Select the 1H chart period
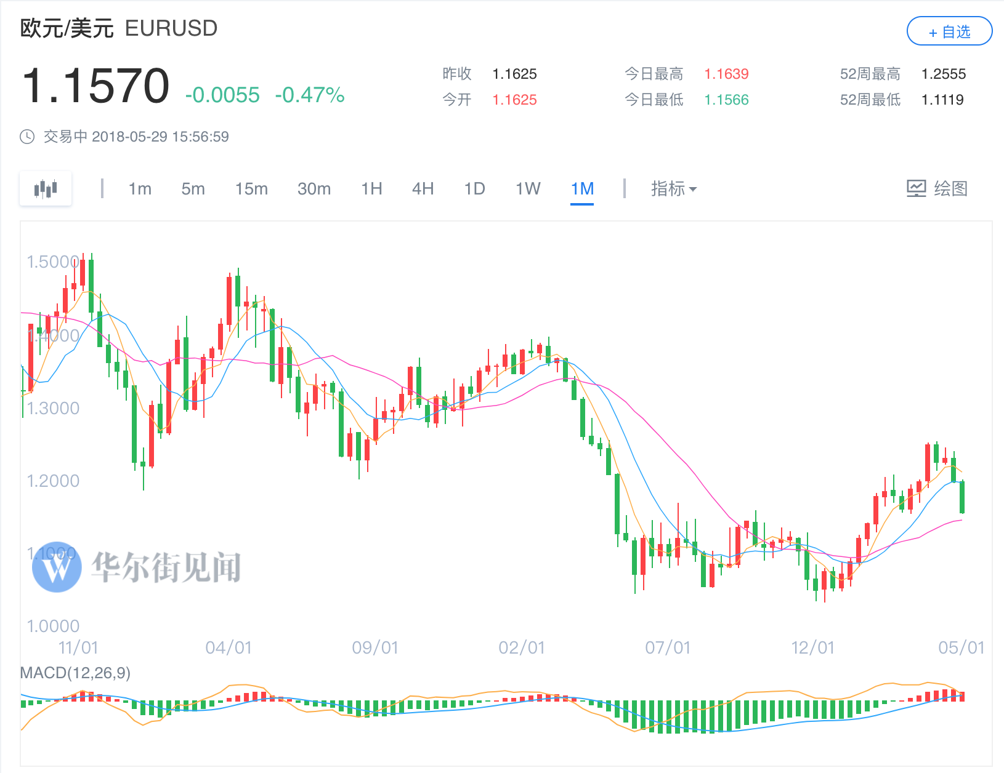The image size is (1004, 773). pyautogui.click(x=371, y=188)
